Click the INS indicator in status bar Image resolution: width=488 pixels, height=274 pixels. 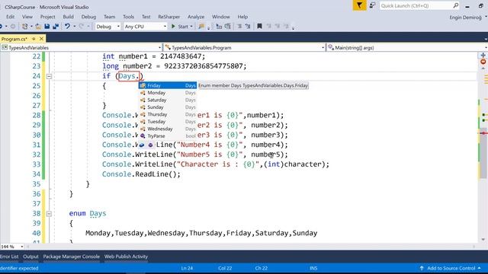[x=313, y=268]
